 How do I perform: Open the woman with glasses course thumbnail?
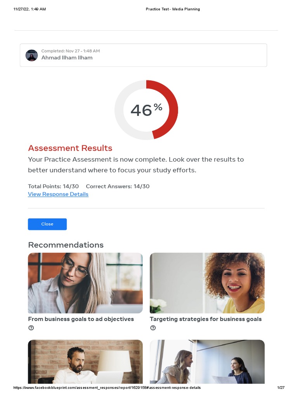(85, 283)
